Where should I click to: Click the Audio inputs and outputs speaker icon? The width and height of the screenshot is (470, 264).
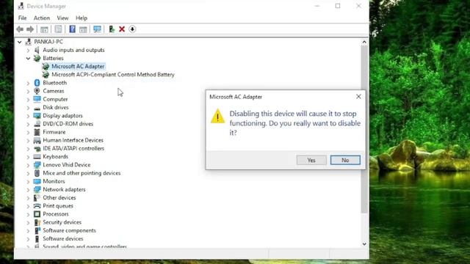point(37,50)
